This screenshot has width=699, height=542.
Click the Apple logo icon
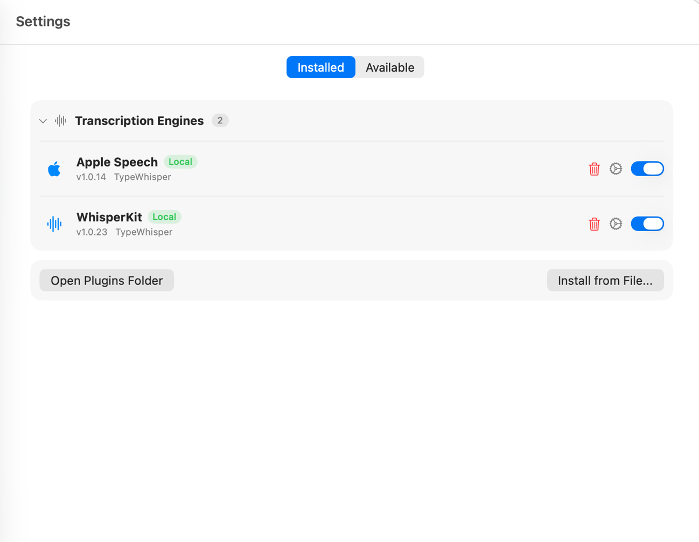pyautogui.click(x=54, y=169)
